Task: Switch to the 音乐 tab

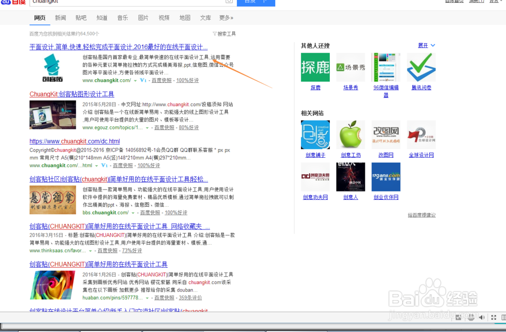Action: [x=122, y=18]
